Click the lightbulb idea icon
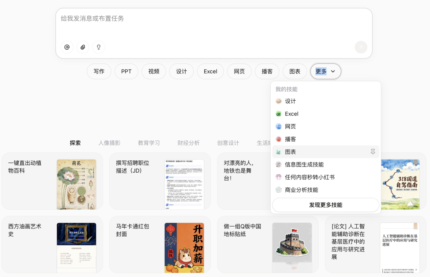The height and width of the screenshot is (277, 430). pos(99,47)
